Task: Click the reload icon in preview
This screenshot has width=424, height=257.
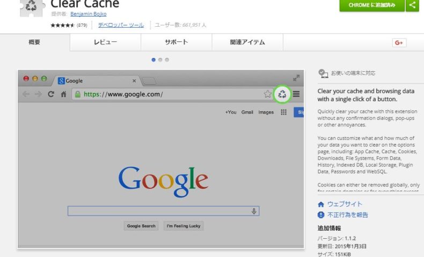Action: [x=51, y=94]
